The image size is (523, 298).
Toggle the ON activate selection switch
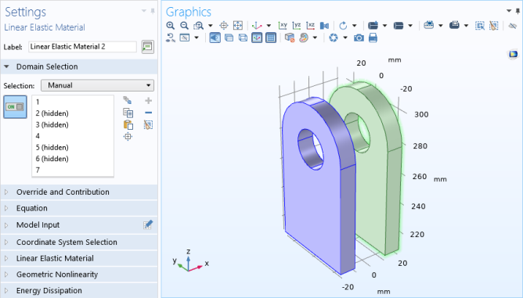(15, 107)
